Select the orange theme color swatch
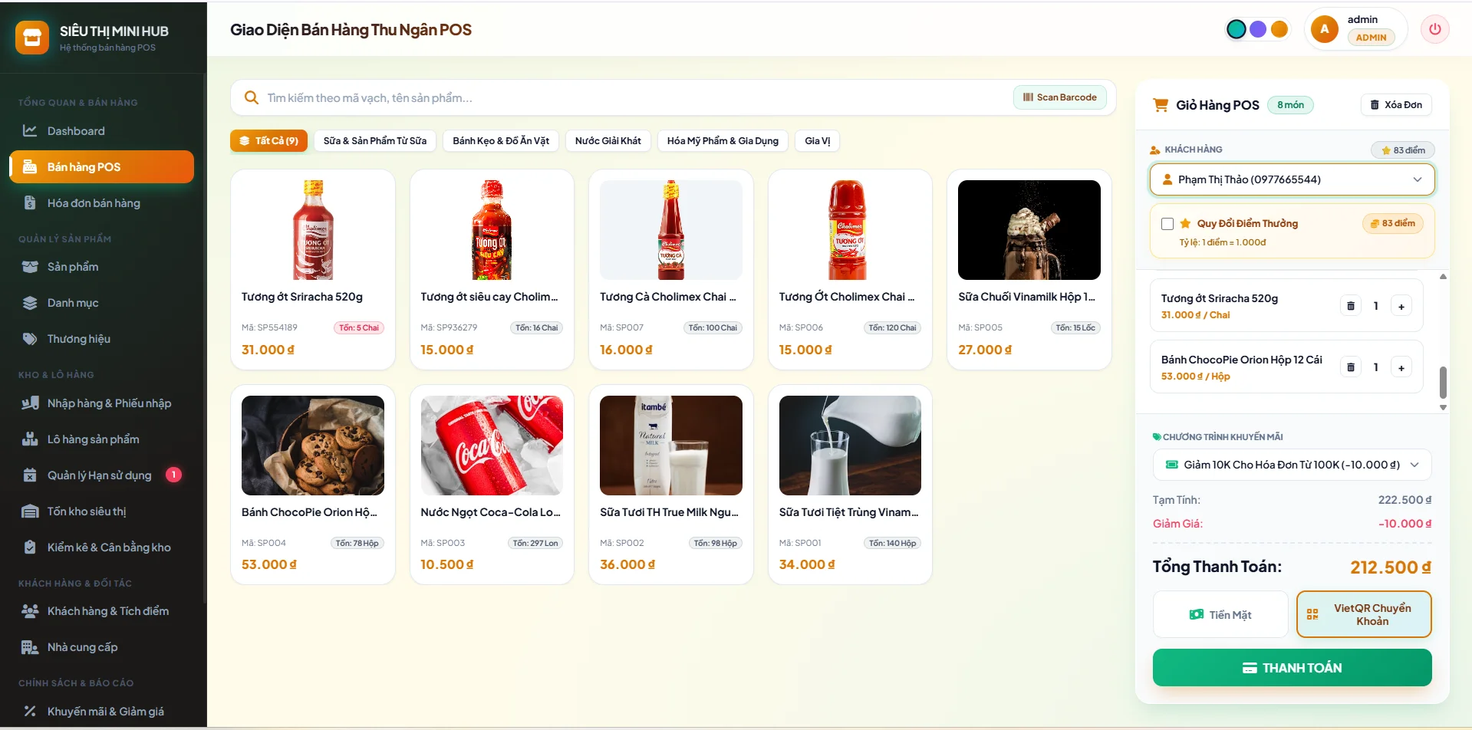 (1279, 29)
